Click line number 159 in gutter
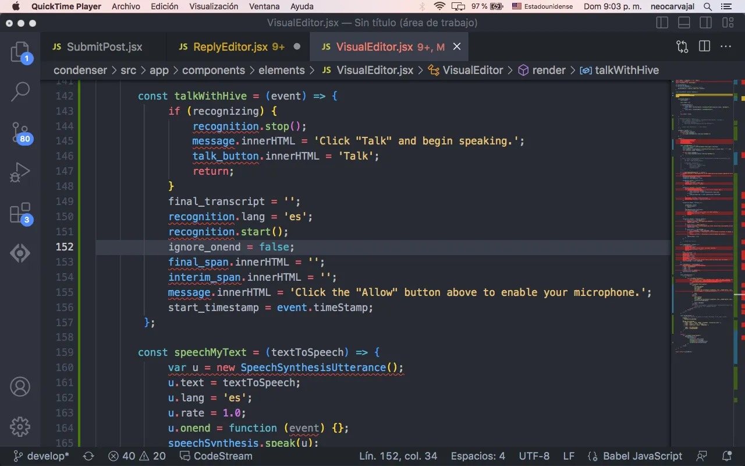745x466 pixels. click(65, 352)
